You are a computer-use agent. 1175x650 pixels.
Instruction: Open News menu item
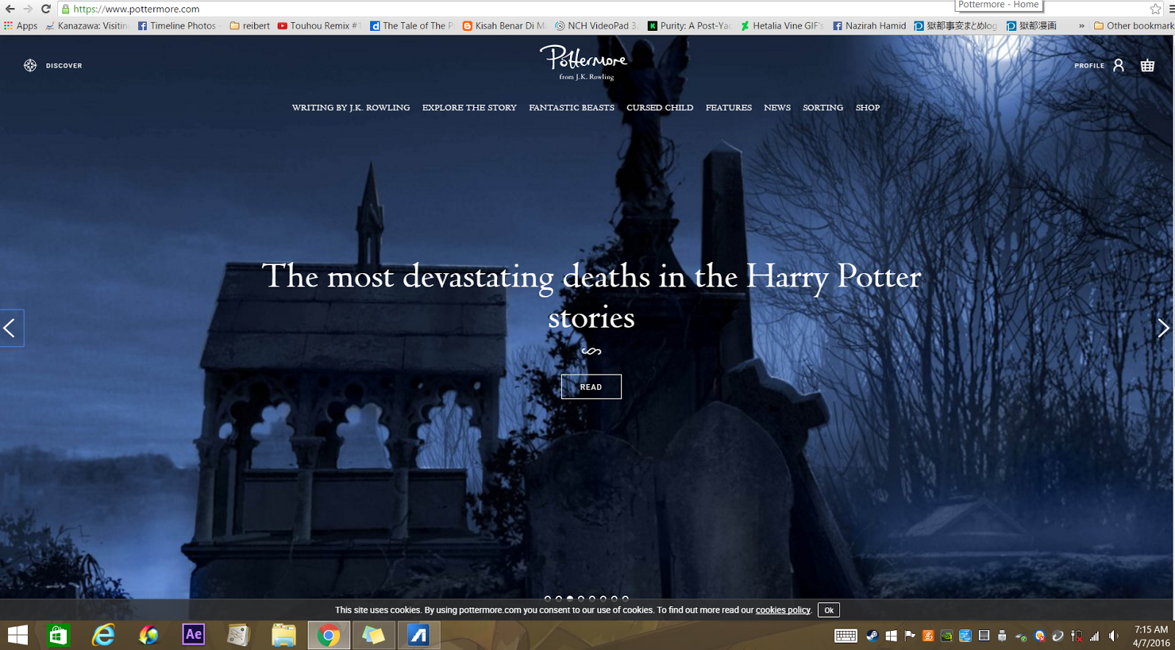point(777,107)
